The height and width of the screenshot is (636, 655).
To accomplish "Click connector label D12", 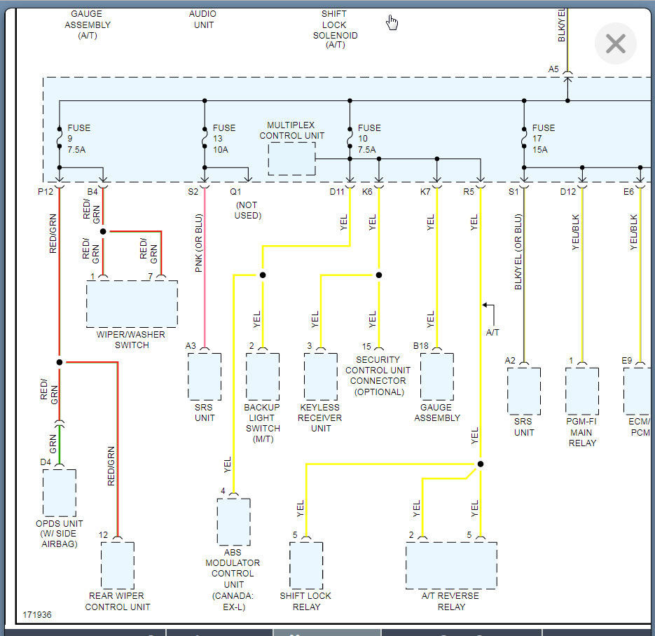I will point(567,192).
